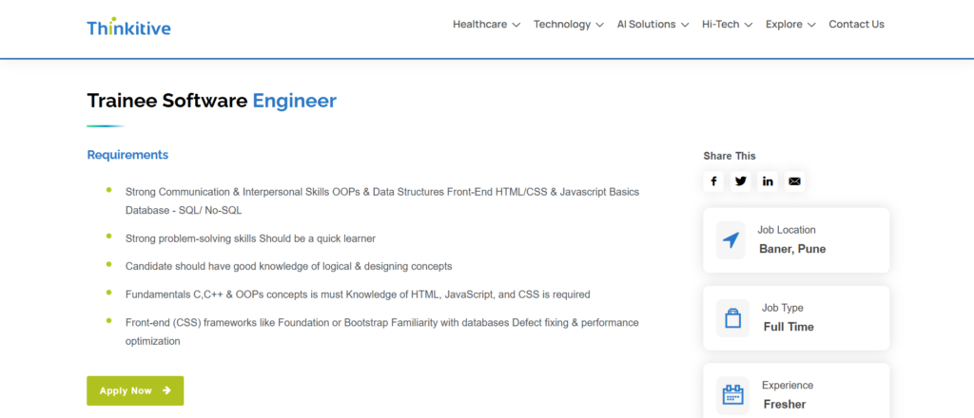Go to Contact Us page
Image resolution: width=974 pixels, height=418 pixels.
(856, 25)
